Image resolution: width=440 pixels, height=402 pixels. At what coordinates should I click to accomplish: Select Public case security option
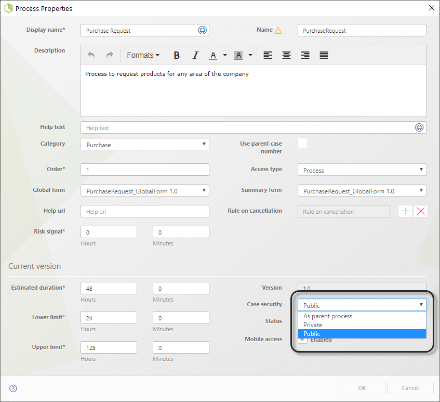click(362, 334)
